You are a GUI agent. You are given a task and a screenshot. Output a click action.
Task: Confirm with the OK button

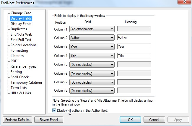[130, 120]
